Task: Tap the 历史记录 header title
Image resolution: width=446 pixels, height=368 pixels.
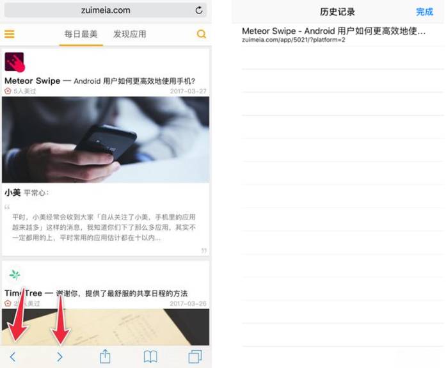Action: pos(337,12)
